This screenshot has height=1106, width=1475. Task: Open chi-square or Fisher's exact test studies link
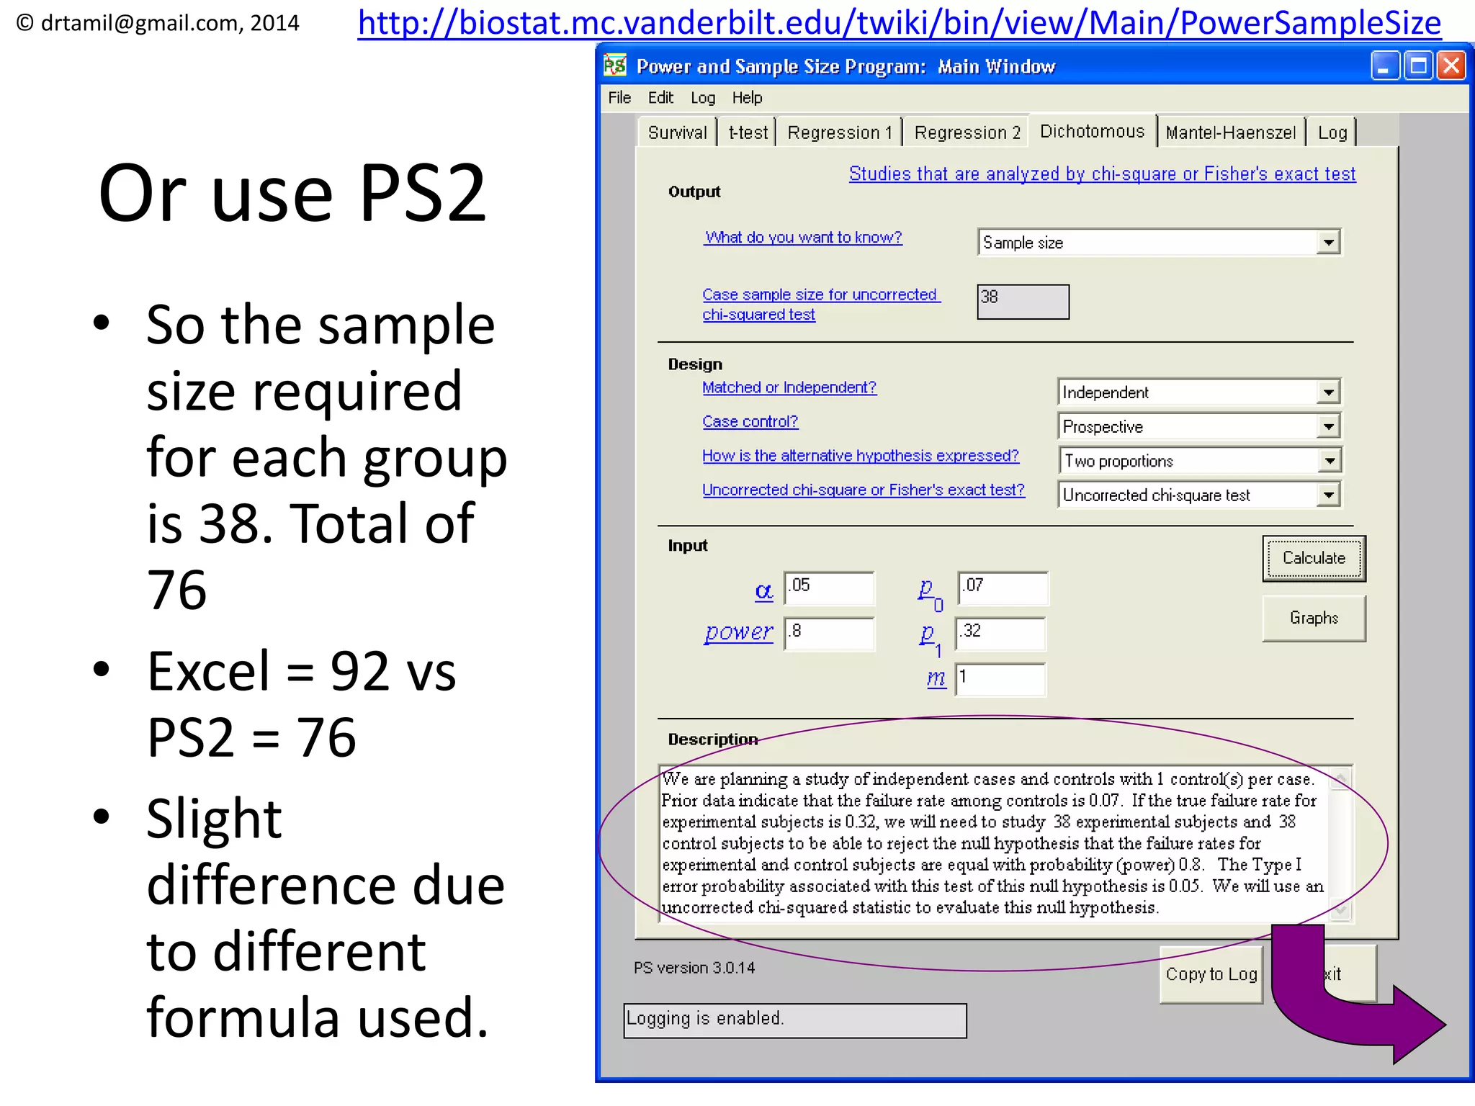1102,174
